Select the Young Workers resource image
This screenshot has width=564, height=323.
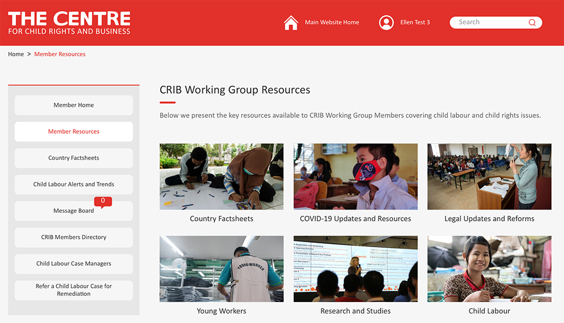point(222,269)
